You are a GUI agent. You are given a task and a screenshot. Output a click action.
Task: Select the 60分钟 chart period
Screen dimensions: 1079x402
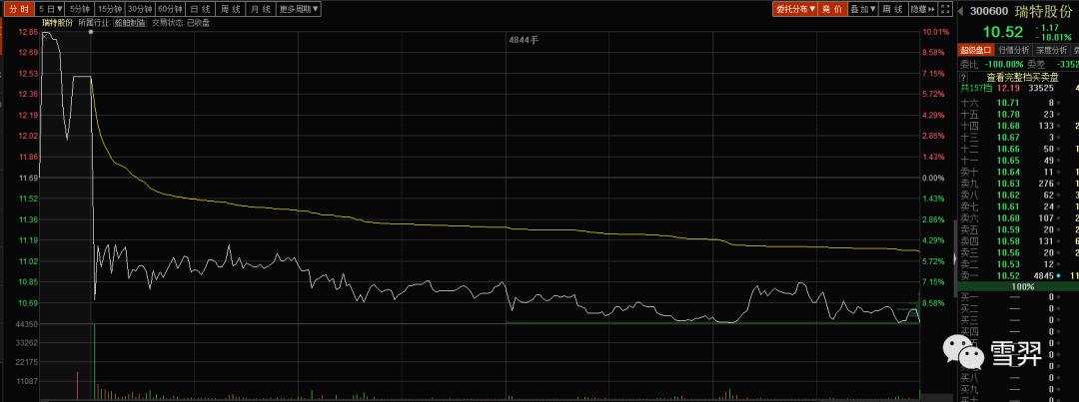tap(171, 9)
